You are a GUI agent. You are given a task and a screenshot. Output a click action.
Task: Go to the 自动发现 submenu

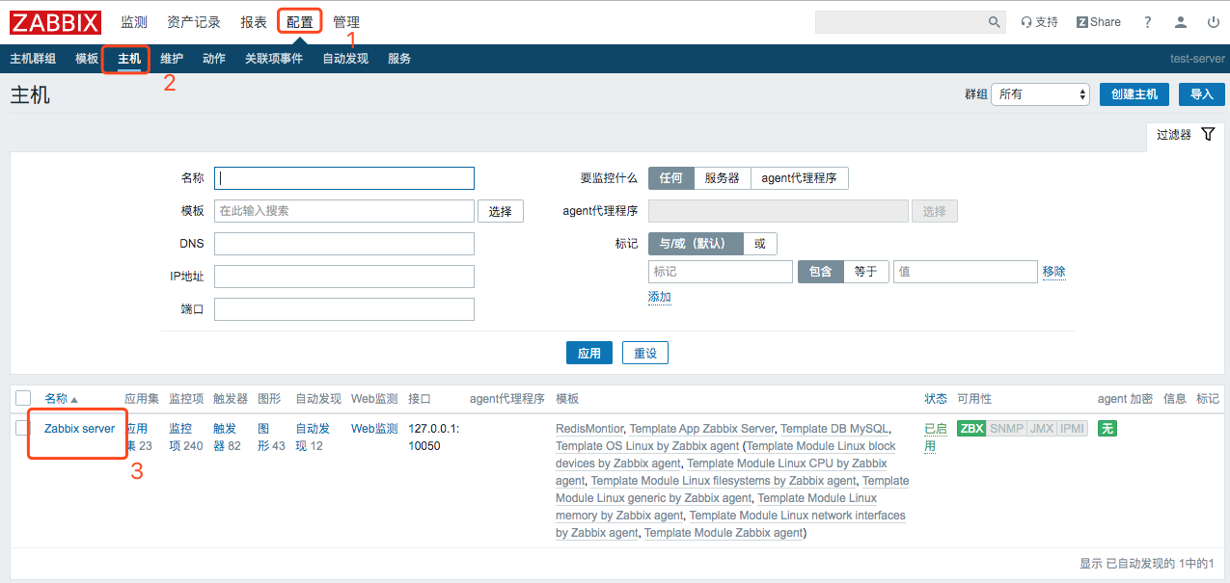point(345,59)
